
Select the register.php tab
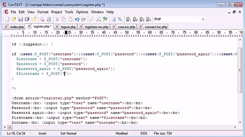pos(40,27)
